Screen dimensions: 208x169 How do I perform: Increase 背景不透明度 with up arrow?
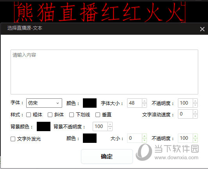tap(110, 125)
